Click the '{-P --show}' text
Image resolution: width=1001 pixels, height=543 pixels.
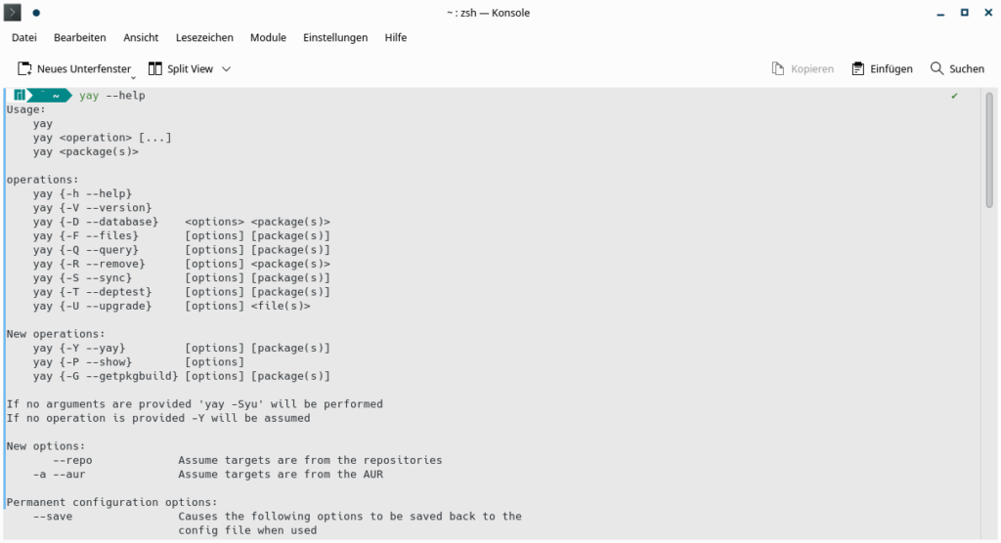tap(96, 362)
